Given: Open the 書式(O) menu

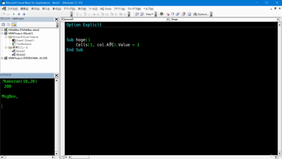Looking at the screenshot, I should [x=57, y=9].
